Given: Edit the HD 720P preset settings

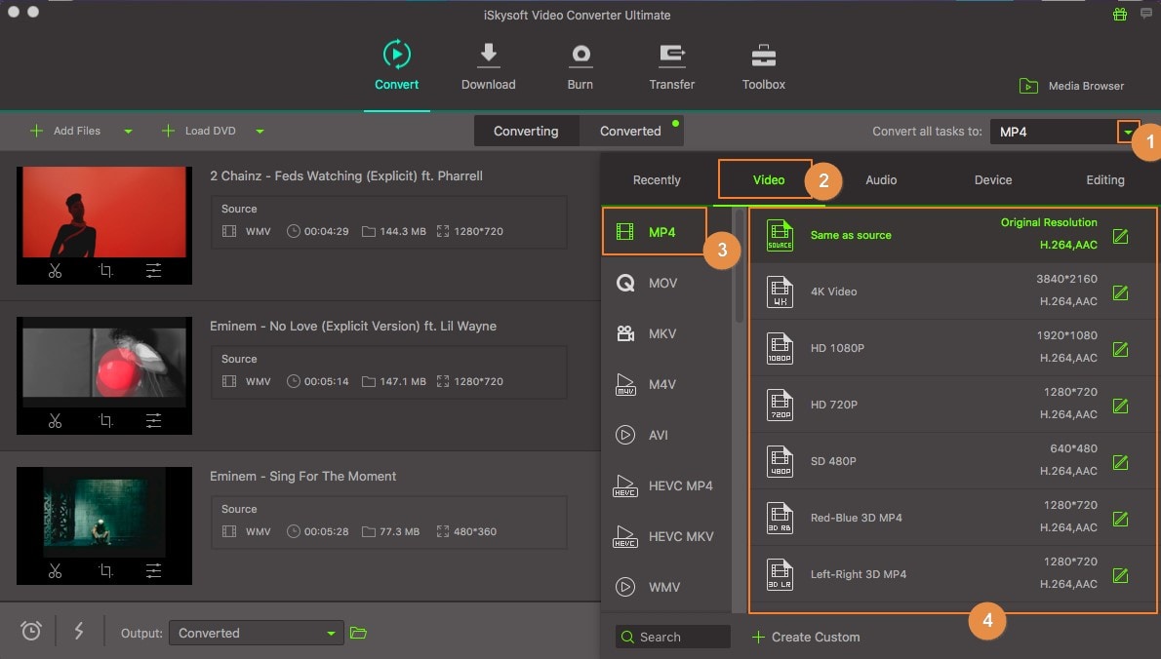Looking at the screenshot, I should pos(1120,407).
